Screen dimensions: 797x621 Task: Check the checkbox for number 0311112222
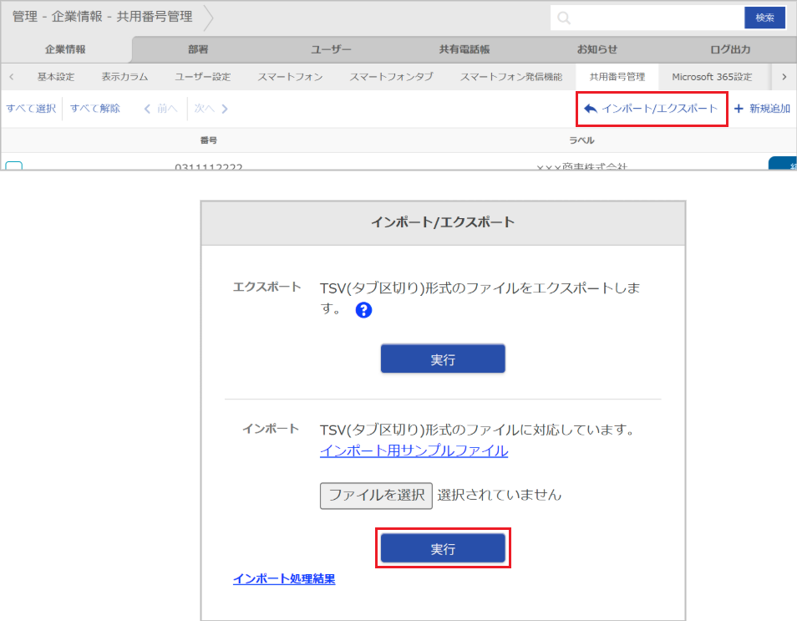13,165
